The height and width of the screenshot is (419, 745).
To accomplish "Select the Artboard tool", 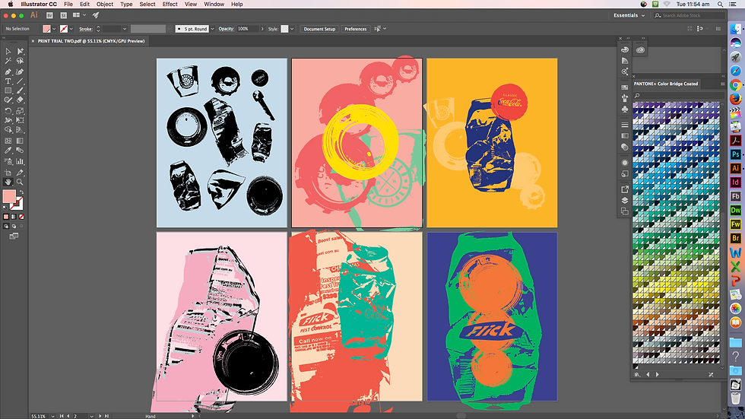I will coord(8,173).
